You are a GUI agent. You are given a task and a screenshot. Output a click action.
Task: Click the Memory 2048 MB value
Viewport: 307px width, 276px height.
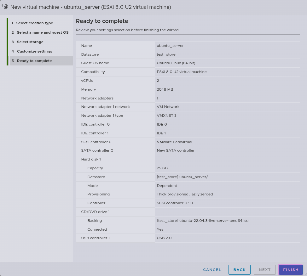pos(165,89)
